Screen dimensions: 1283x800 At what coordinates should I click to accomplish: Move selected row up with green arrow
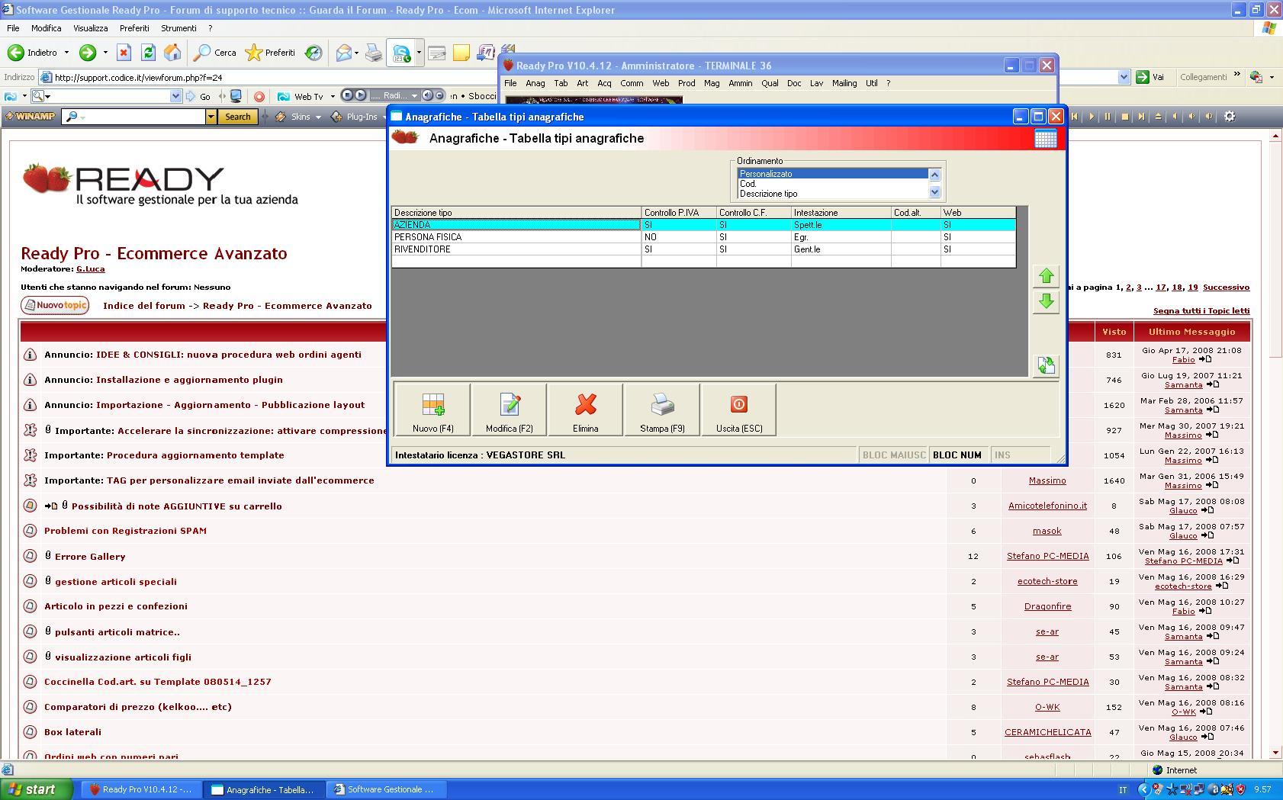pos(1046,276)
